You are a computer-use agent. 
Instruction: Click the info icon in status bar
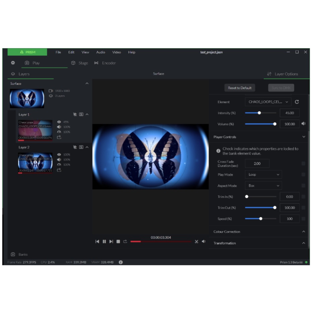(121, 262)
